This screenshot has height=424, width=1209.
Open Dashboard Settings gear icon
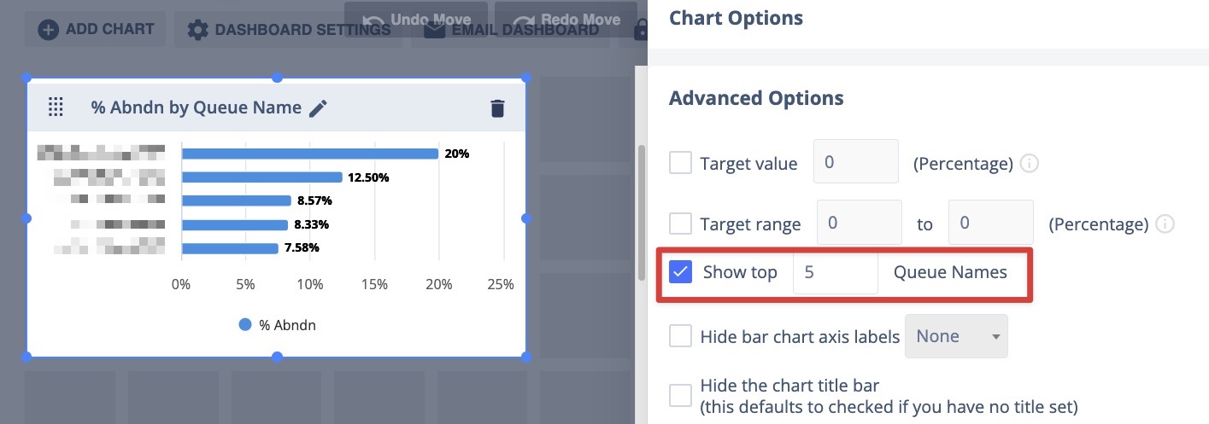tap(197, 30)
